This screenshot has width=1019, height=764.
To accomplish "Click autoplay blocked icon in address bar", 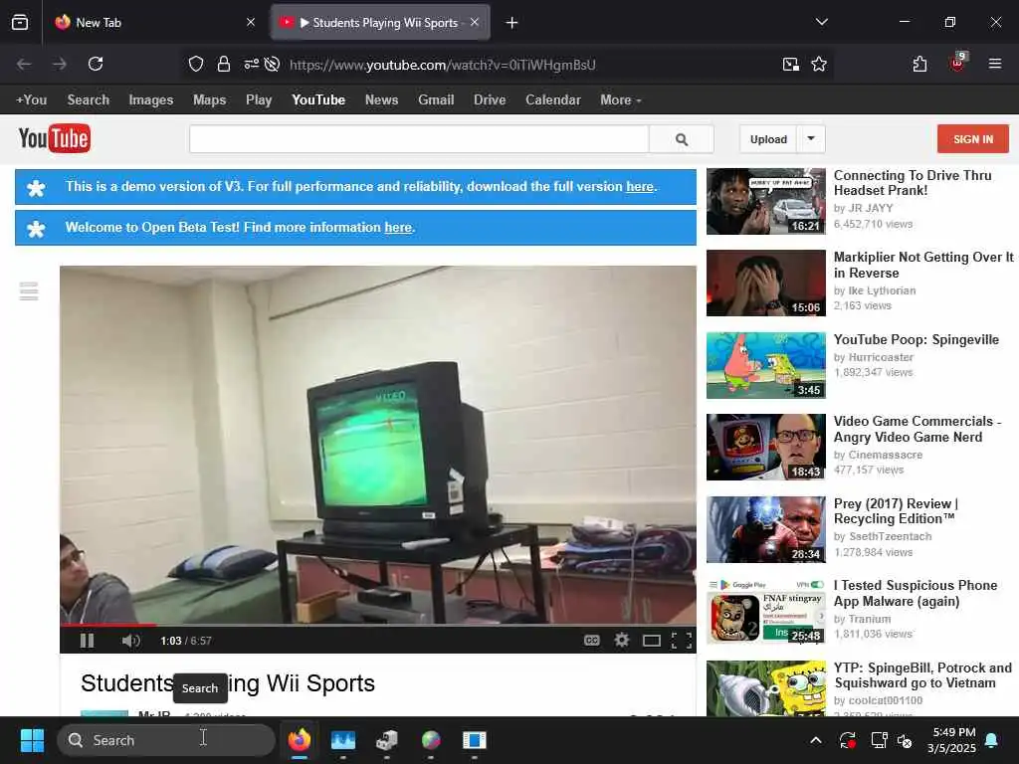I will pos(273,64).
